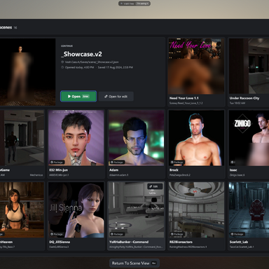Click the Package badge on RE2Bioreactors
The width and height of the screenshot is (269, 269).
tap(177, 234)
